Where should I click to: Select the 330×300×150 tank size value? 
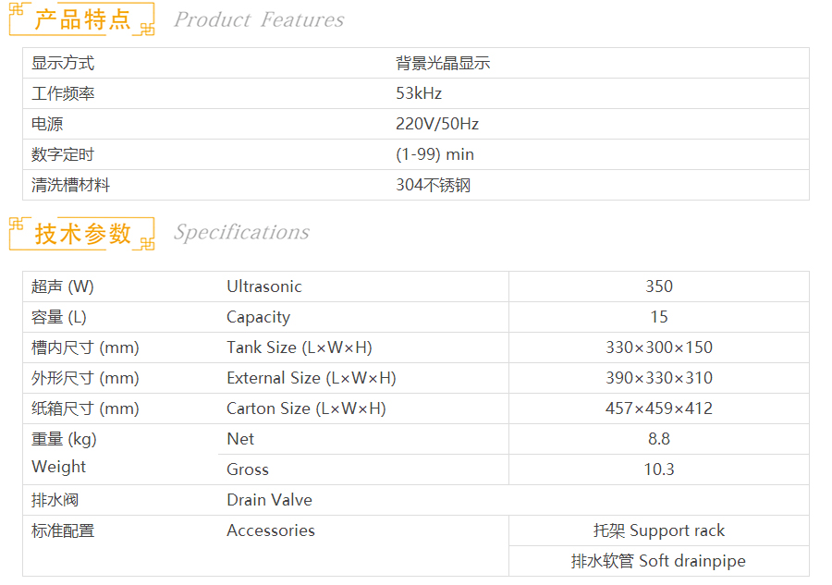[x=658, y=347]
